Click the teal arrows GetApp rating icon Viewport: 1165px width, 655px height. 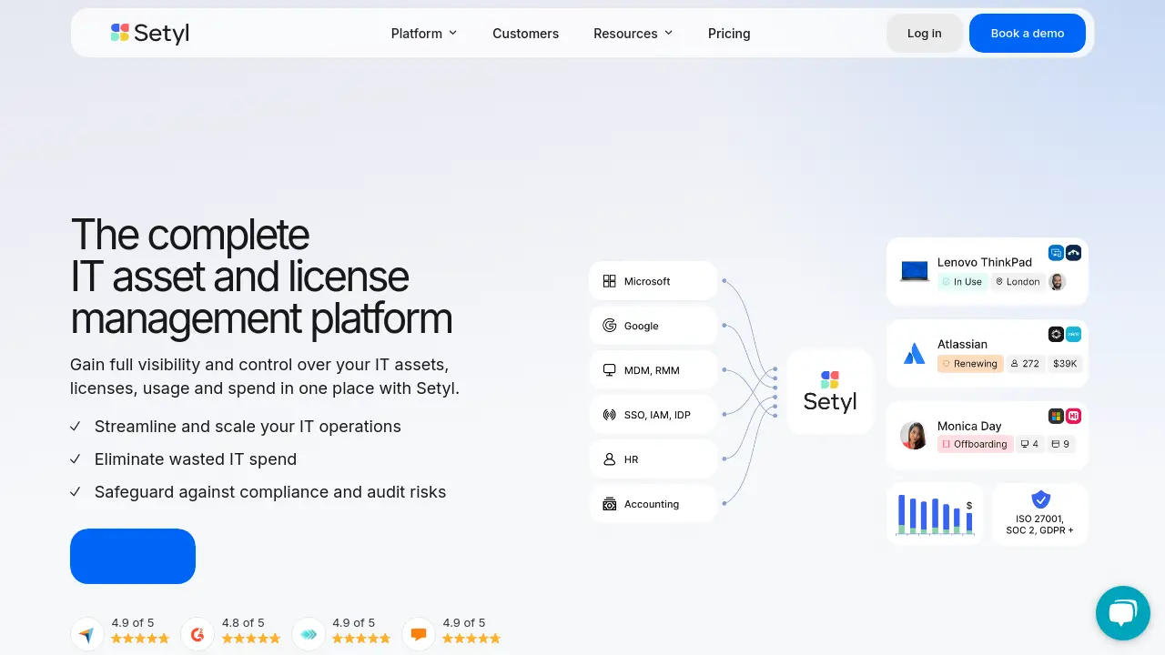[x=309, y=634]
